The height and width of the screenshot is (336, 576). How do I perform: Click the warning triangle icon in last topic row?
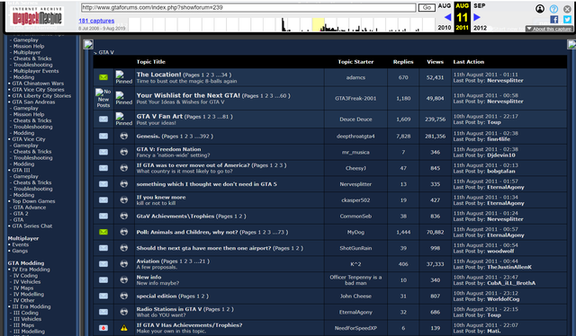[x=124, y=328]
